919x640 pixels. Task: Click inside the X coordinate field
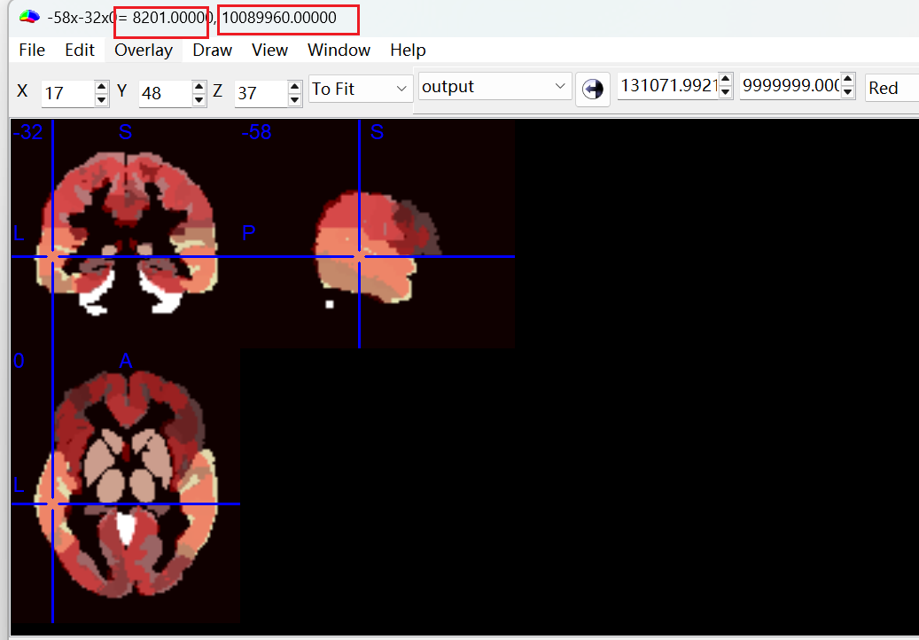pos(68,92)
